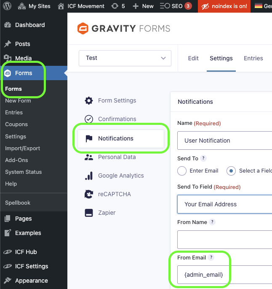Select Notifications flag section
This screenshot has height=289, width=272.
point(121,138)
